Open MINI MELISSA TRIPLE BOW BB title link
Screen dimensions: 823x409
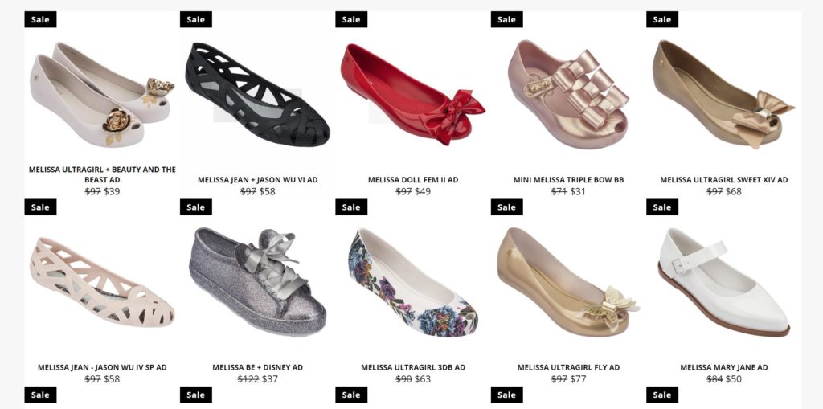coord(568,179)
